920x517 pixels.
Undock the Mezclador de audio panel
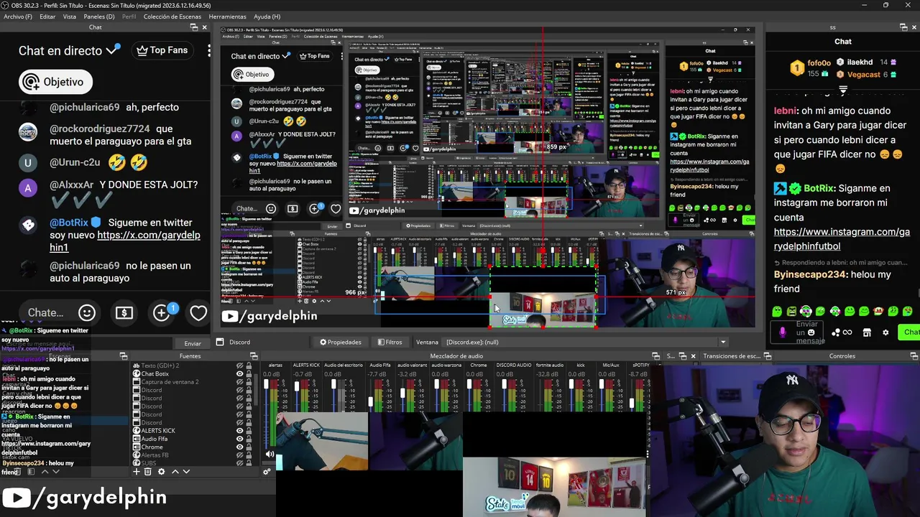coord(655,356)
